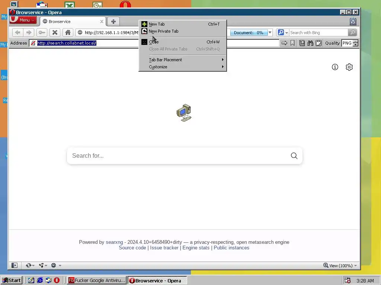This screenshot has width=381, height=285.
Task: Stop page loading with the X button
Action: (x=55, y=33)
